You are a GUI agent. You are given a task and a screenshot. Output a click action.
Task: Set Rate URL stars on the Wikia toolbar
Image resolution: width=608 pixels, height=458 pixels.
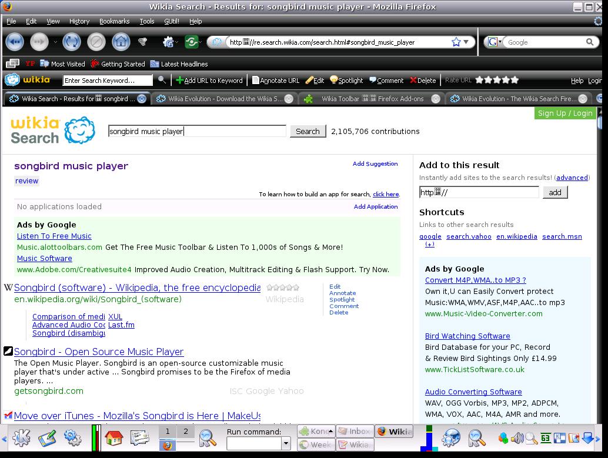tap(497, 80)
